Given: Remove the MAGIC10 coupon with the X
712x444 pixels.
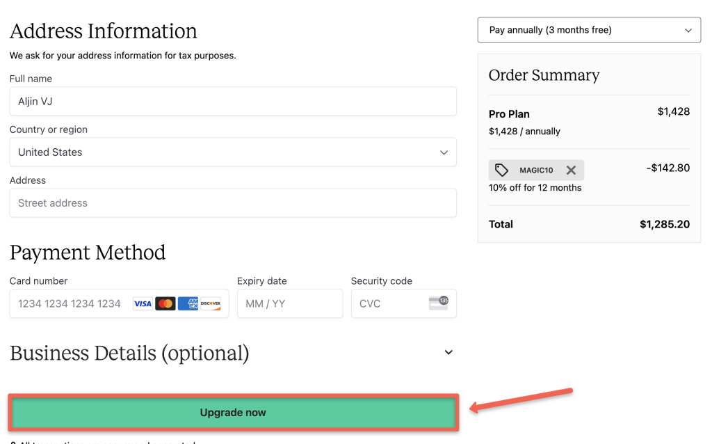Looking at the screenshot, I should tap(570, 169).
